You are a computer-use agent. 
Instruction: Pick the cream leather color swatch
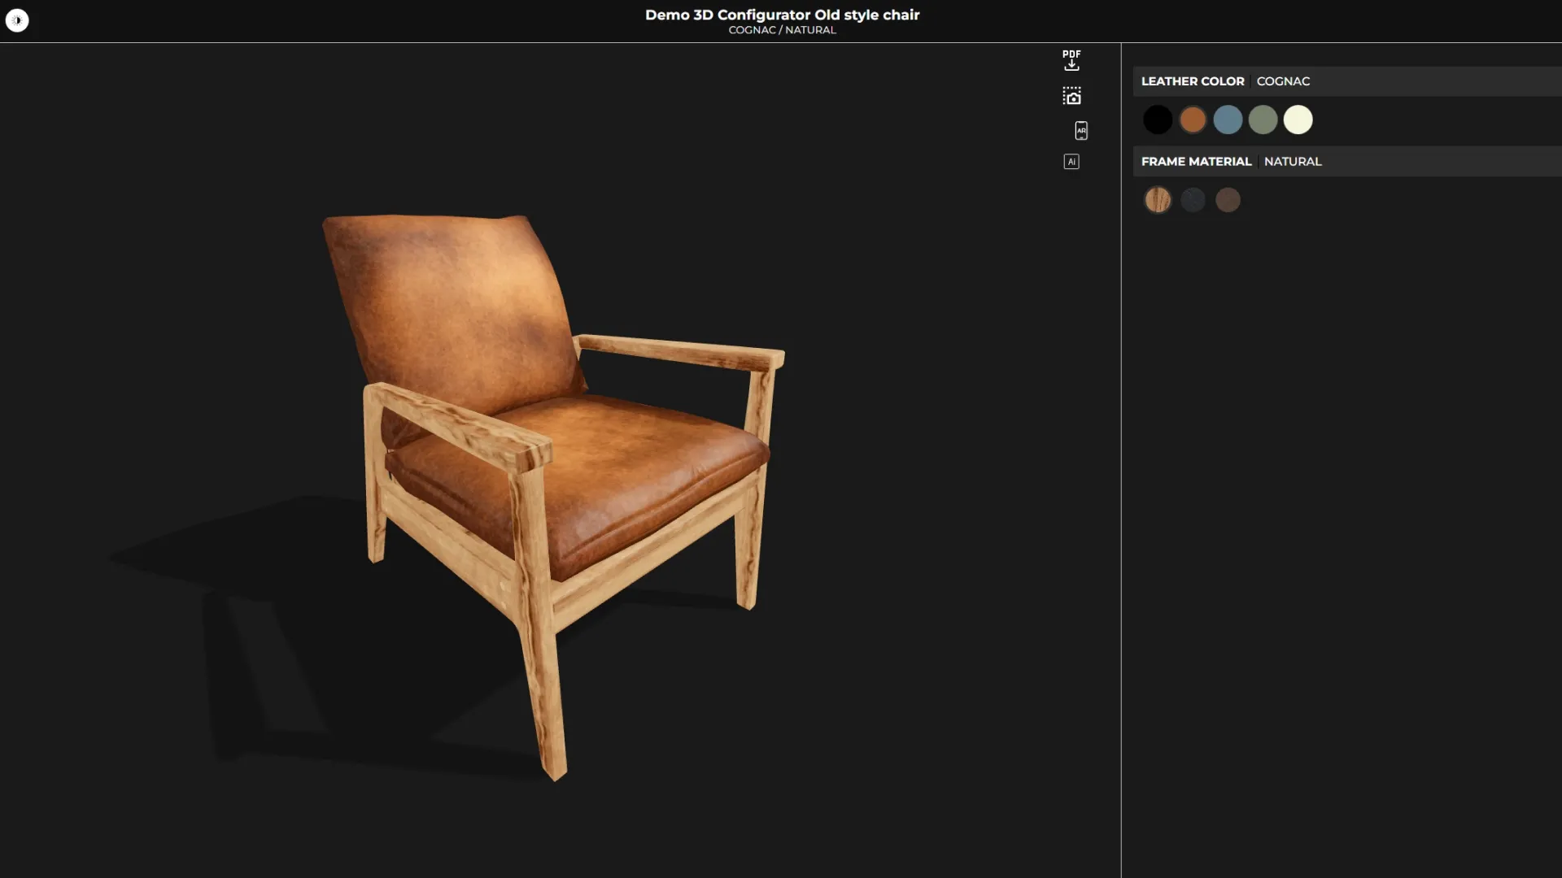[x=1298, y=119]
